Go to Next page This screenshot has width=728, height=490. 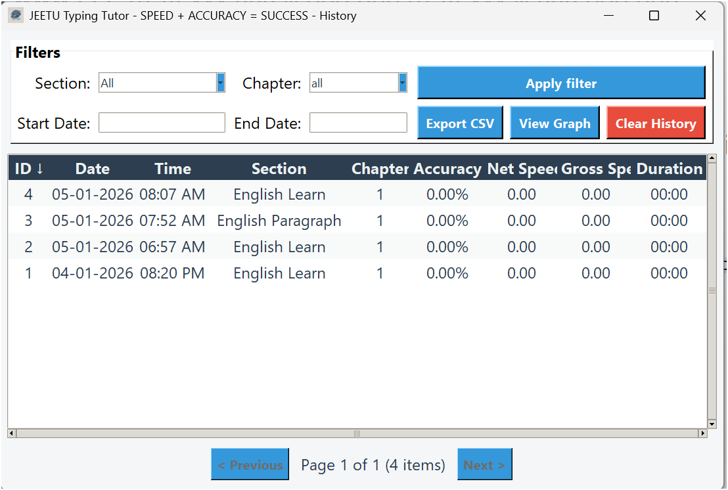pos(484,465)
